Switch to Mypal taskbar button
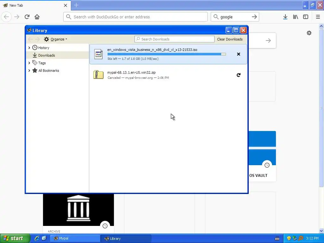324x243 pixels. tap(75, 239)
